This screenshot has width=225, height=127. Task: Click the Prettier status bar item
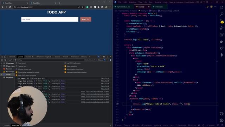(x=211, y=126)
